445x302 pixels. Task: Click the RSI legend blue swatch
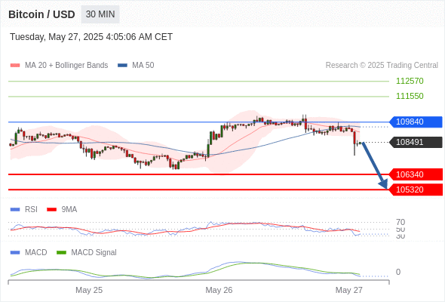click(x=15, y=210)
